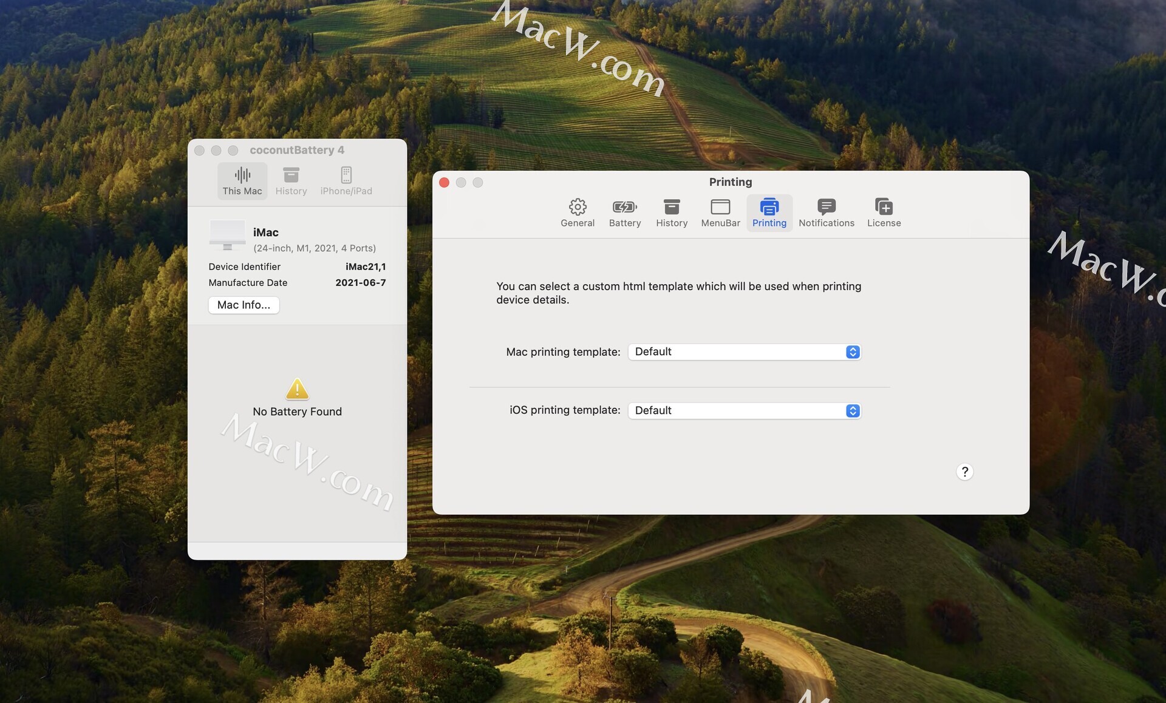Viewport: 1166px width, 703px height.
Task: Click the iMac21,1 device identifier value
Action: pos(366,267)
